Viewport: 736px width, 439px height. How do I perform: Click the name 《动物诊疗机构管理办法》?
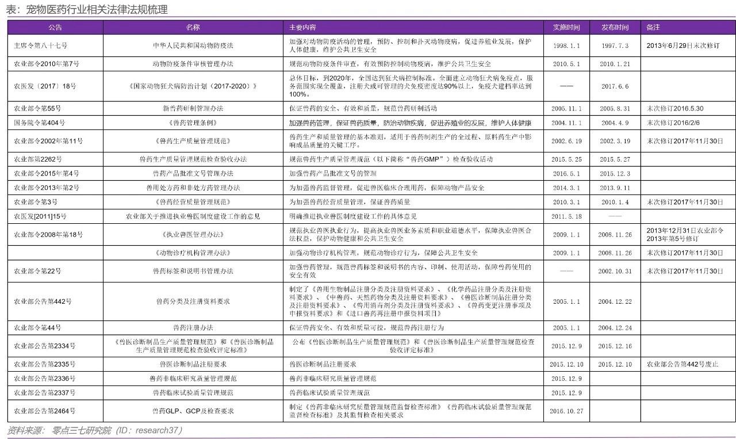click(x=193, y=253)
